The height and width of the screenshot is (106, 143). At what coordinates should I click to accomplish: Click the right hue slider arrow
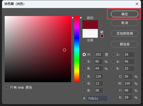81,18
